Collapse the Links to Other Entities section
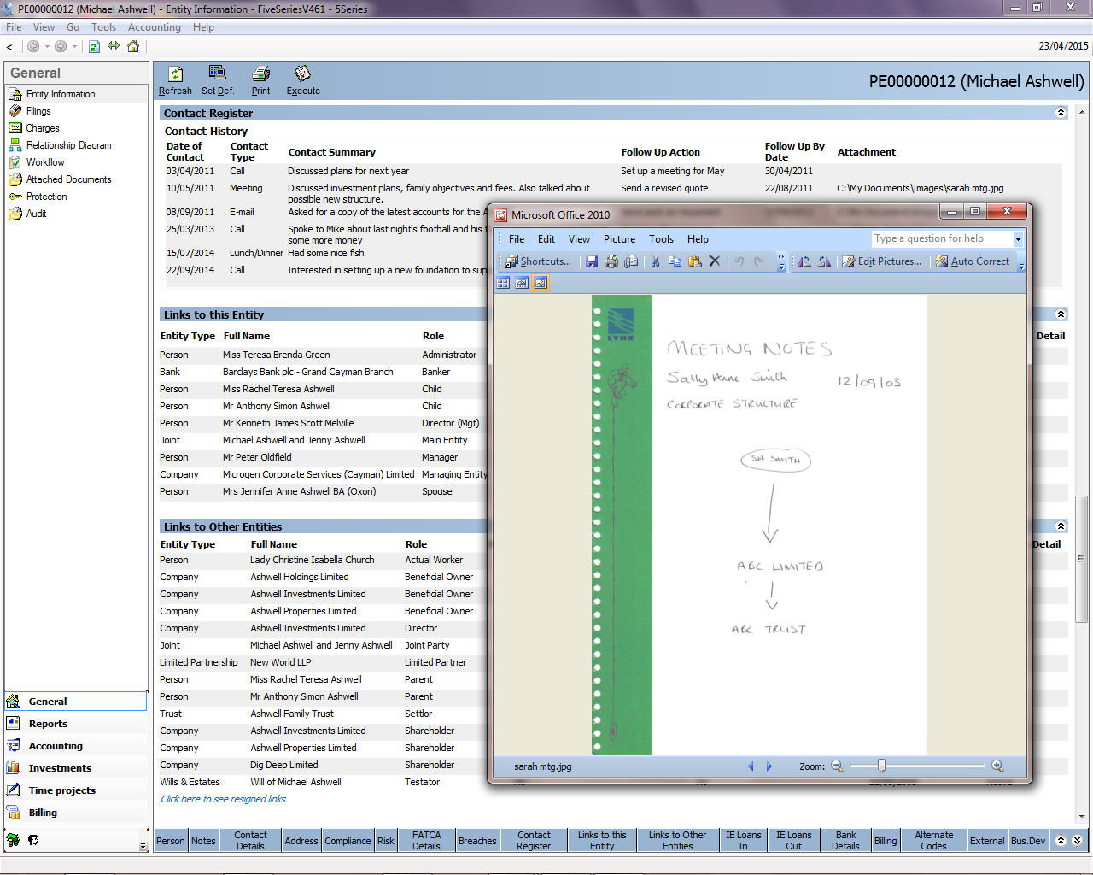 tap(1061, 526)
